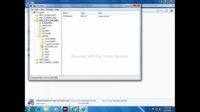The image size is (200, 112).
Task: Click the ControlSet002 folder icon
Action: [43, 41]
